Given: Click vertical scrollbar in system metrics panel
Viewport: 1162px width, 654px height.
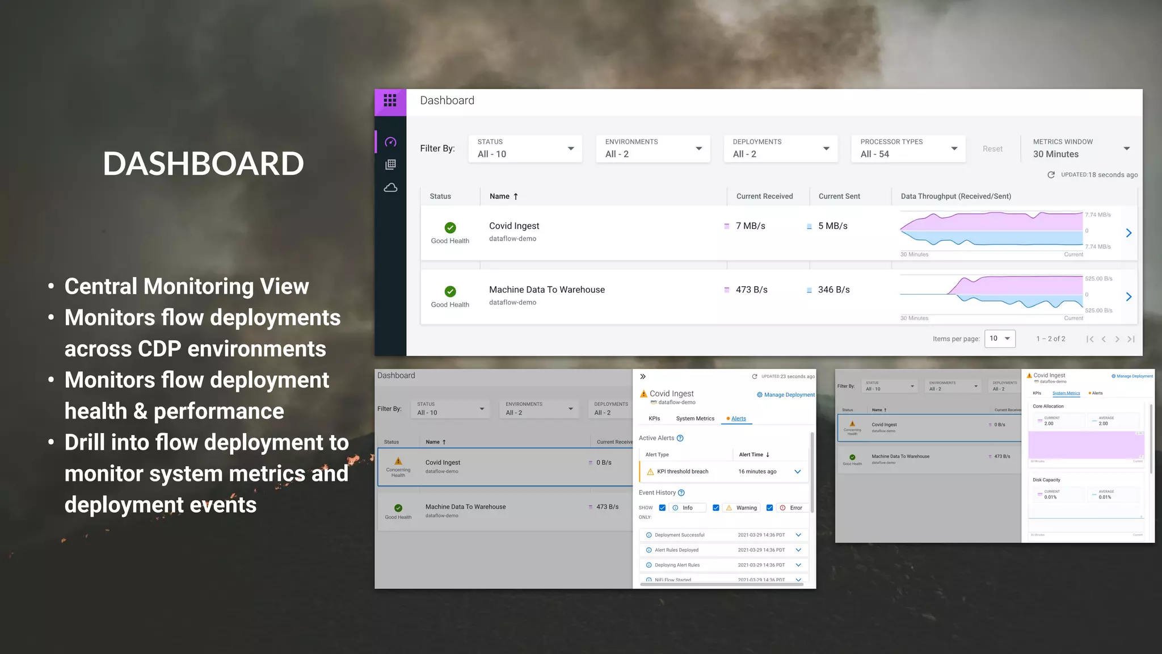Looking at the screenshot, I should point(1151,439).
